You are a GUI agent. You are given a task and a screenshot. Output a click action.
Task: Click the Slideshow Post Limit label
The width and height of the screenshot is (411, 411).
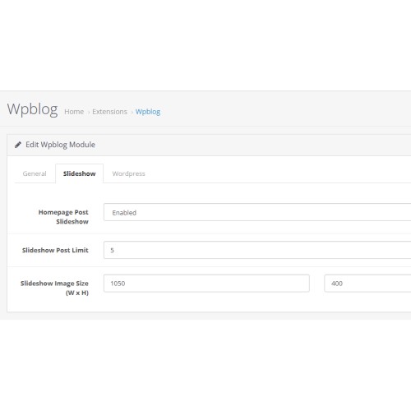[x=55, y=250]
